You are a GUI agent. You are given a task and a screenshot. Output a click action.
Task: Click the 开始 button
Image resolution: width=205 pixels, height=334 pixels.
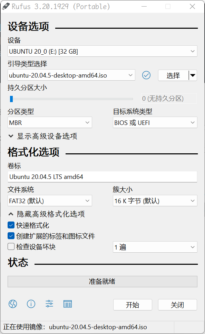click(x=133, y=305)
